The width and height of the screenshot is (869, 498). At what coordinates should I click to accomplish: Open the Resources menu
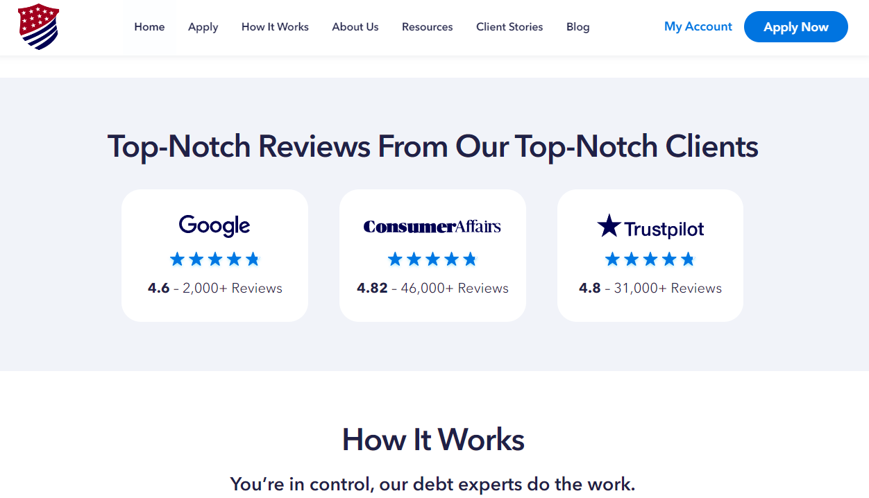(427, 27)
